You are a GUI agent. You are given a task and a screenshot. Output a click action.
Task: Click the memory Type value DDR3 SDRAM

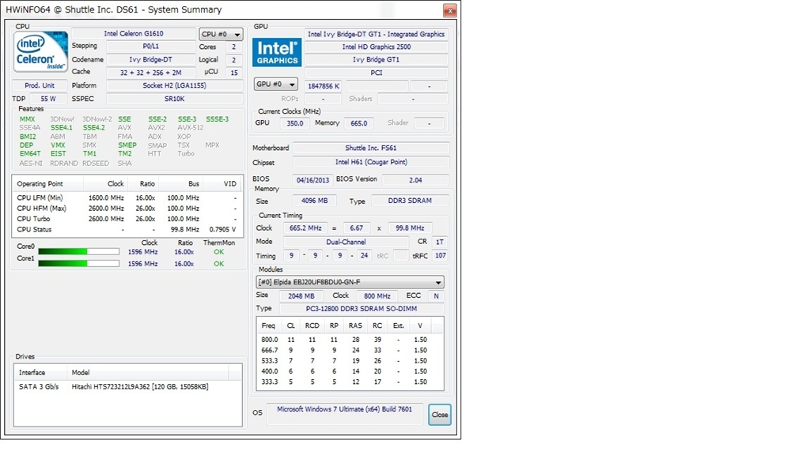pyautogui.click(x=411, y=201)
